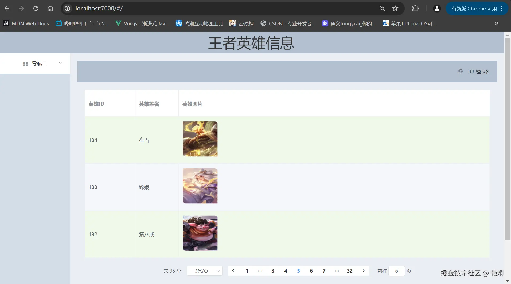
Task: Click the CSDN bookmark globe icon
Action: (x=263, y=23)
